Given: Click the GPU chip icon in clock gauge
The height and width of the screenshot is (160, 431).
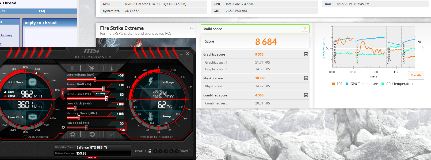Looking at the screenshot, I should point(32,82).
